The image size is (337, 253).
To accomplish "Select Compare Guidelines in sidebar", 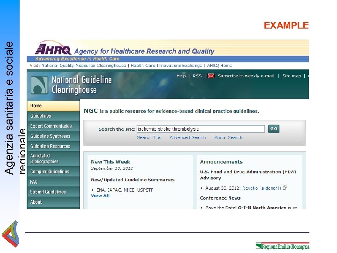I will (53, 171).
